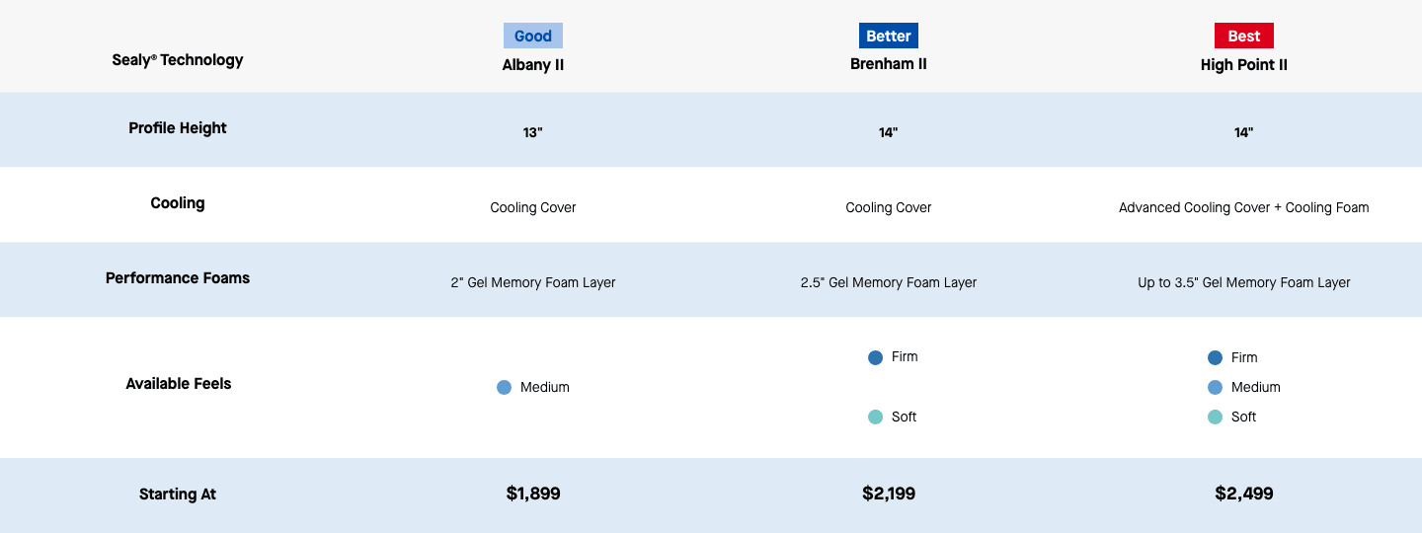This screenshot has height=533, width=1422.
Task: Click 2.5" Gel Memory Foam Layer text
Action: tap(889, 282)
